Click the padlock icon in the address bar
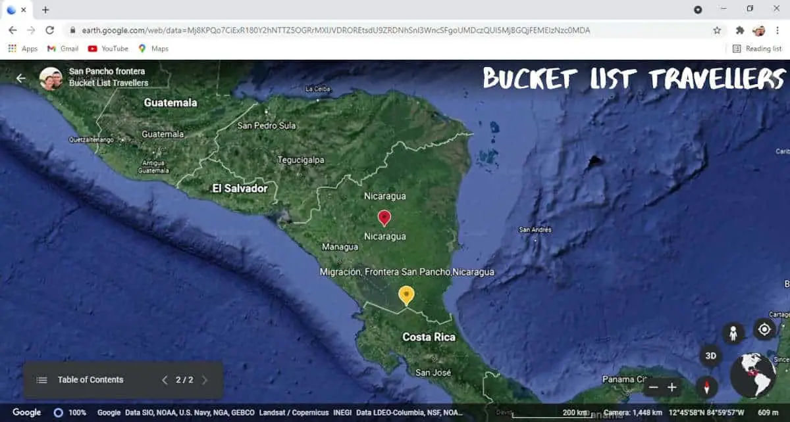Image resolution: width=790 pixels, height=422 pixels. pyautogui.click(x=72, y=30)
